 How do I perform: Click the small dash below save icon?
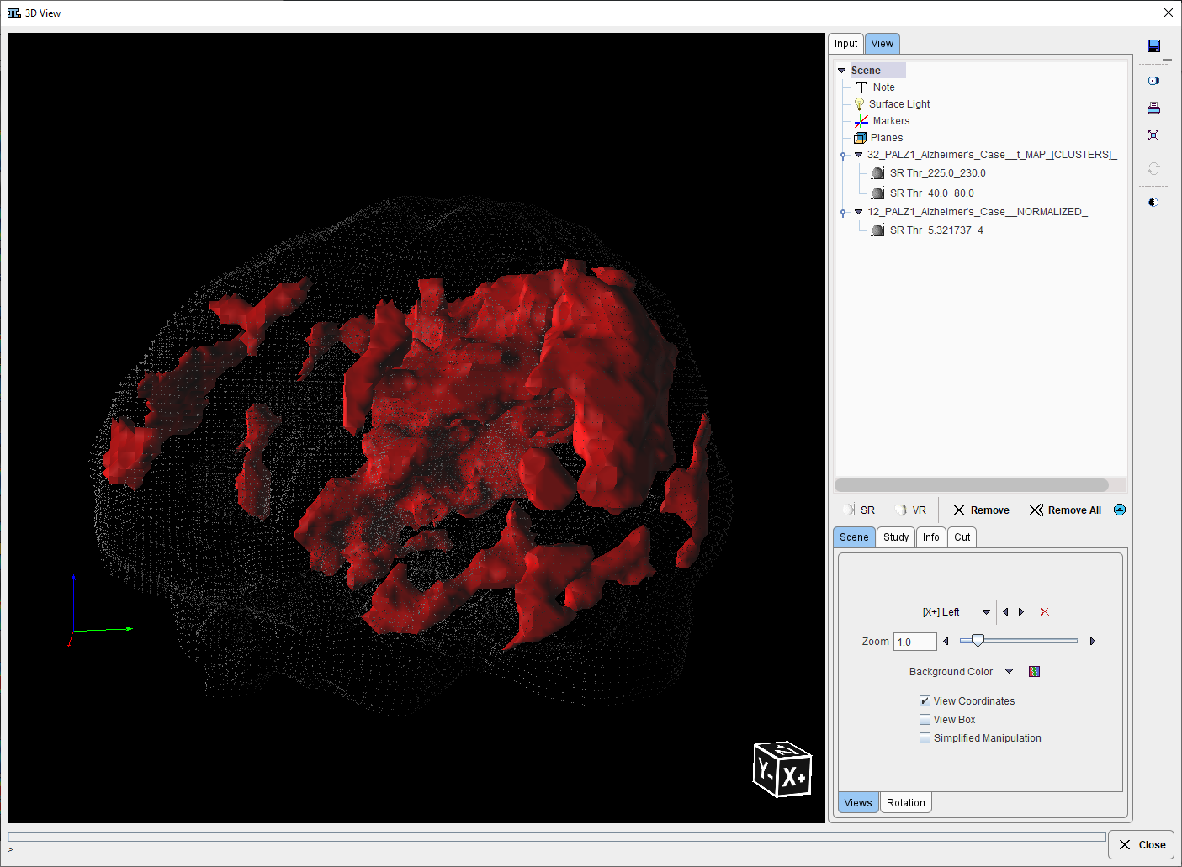[1167, 60]
